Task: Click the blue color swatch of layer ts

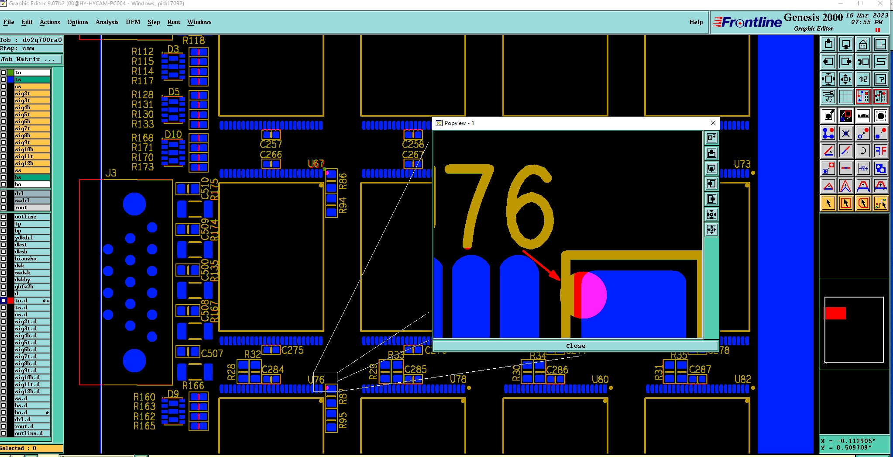Action: pyautogui.click(x=10, y=80)
